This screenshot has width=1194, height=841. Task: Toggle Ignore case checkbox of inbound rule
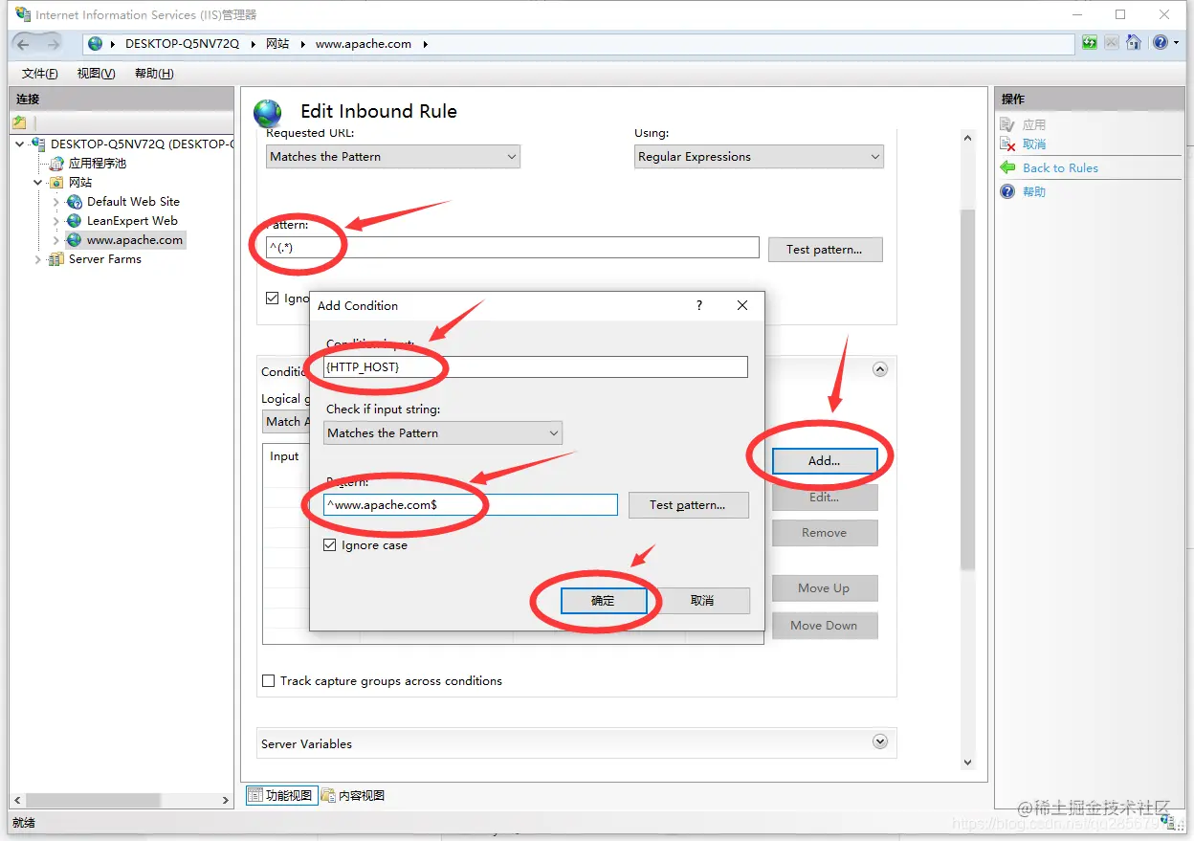(x=273, y=299)
